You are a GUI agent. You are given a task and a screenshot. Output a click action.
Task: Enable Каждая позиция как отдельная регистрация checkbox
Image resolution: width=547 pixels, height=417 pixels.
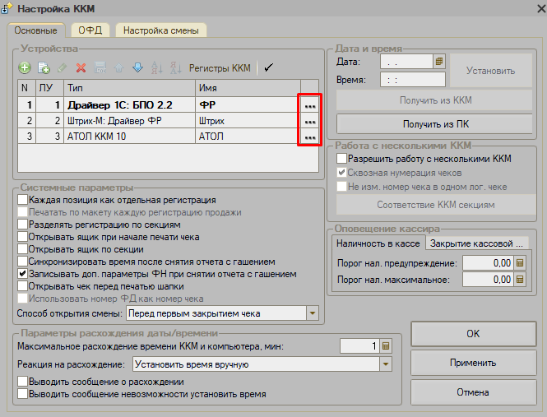click(23, 200)
